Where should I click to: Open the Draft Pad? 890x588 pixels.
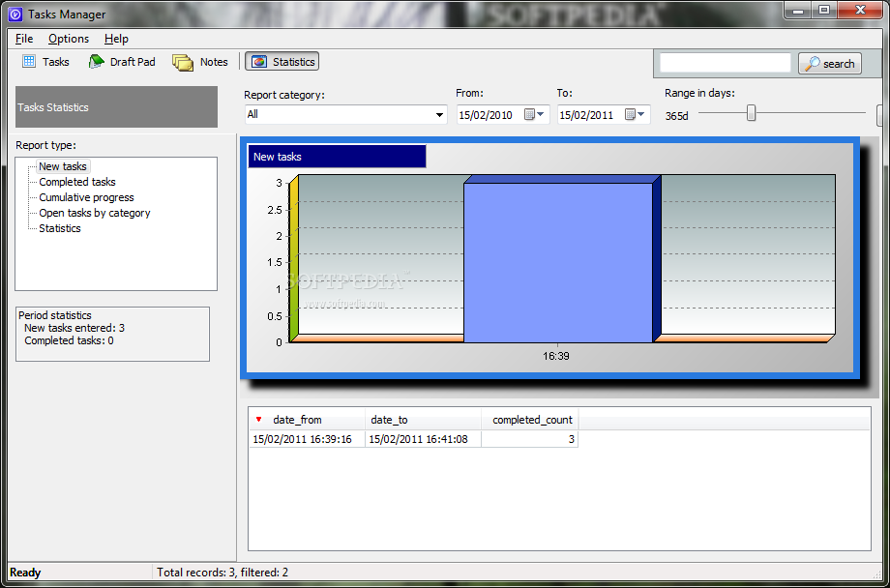122,62
